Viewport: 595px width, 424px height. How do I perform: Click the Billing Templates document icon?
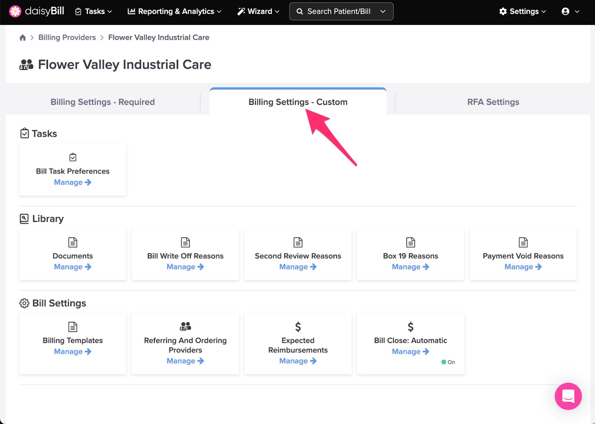pos(73,327)
